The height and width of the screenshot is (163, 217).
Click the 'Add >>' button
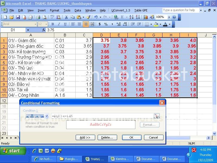(85, 137)
